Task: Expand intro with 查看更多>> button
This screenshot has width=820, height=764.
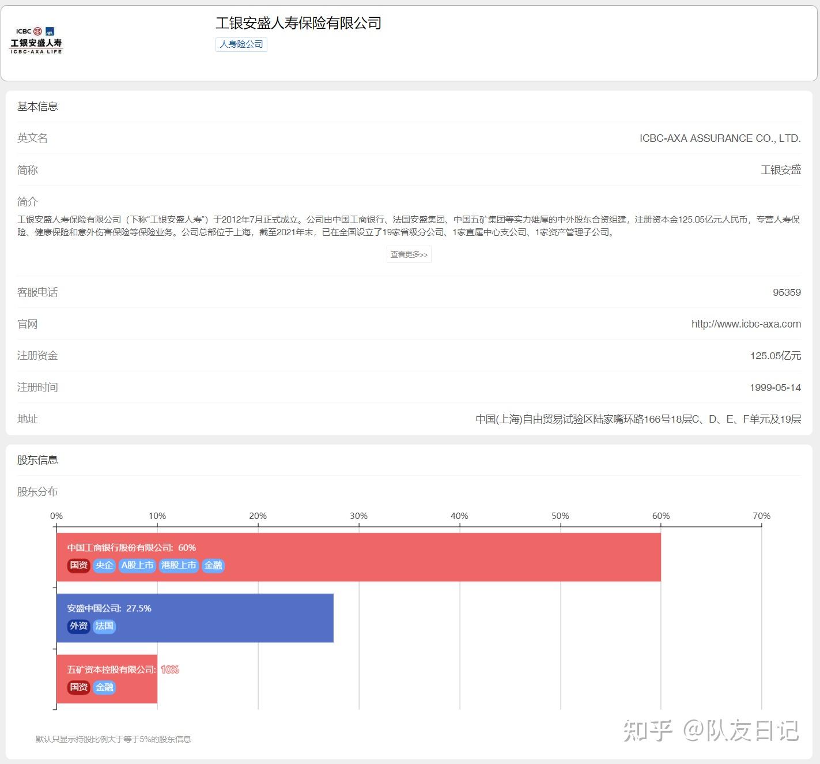Action: pos(409,254)
